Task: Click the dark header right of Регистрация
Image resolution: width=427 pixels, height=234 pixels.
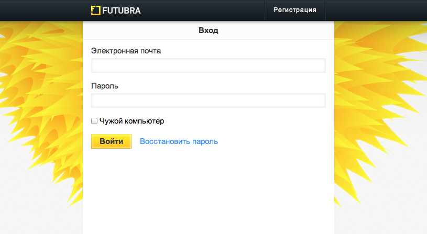Action: 377,10
